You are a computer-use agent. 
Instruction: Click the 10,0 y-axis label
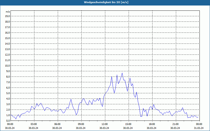point(7,66)
